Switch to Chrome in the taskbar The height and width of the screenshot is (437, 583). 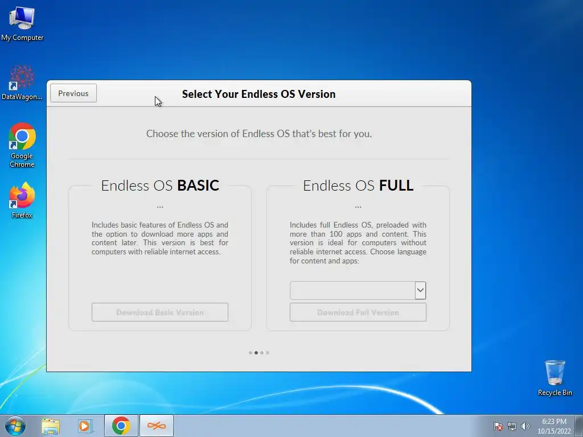click(x=121, y=426)
